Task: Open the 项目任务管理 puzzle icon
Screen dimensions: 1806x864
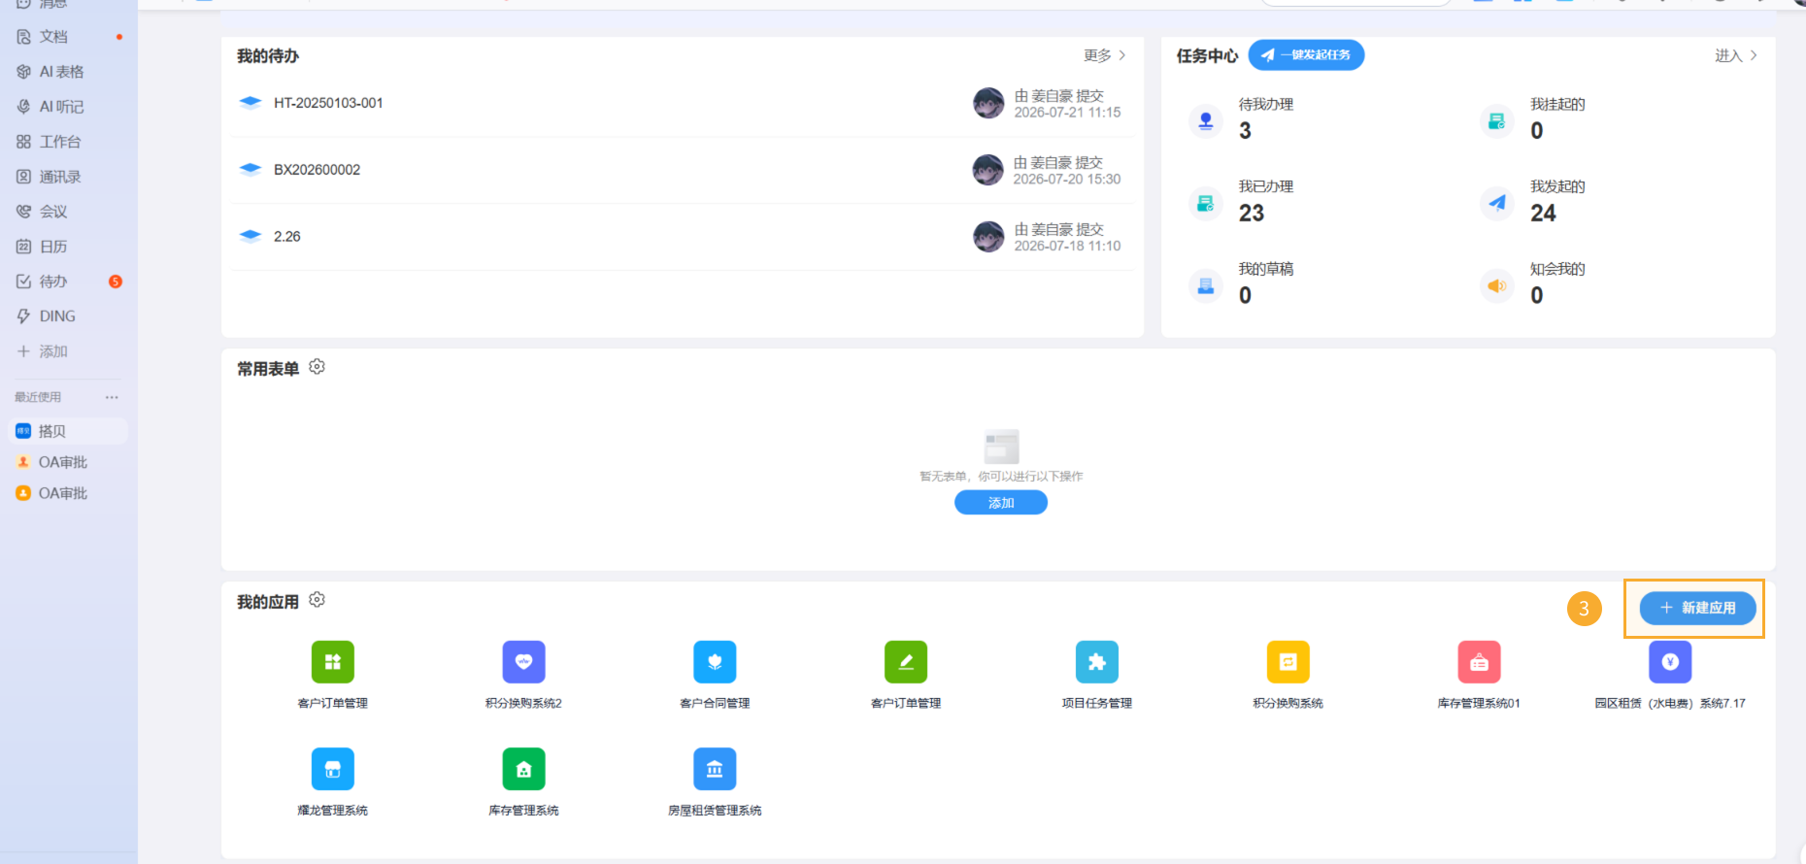Action: click(1097, 662)
